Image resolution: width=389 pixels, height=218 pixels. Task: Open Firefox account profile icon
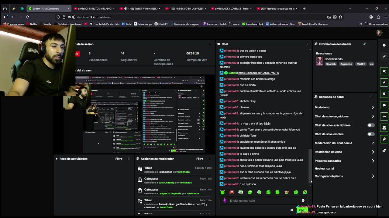371,17
